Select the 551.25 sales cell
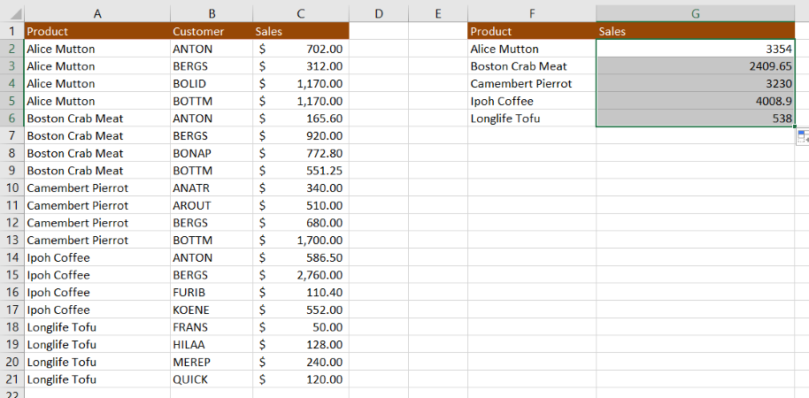This screenshot has width=809, height=398. pyautogui.click(x=301, y=170)
